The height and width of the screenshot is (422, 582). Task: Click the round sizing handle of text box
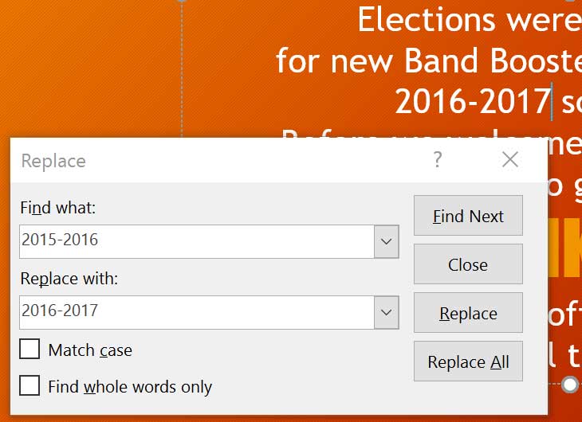[570, 385]
